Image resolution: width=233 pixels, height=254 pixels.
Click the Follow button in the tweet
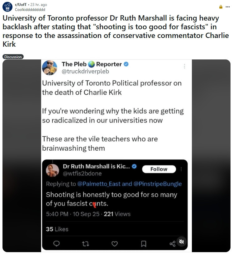(x=159, y=169)
